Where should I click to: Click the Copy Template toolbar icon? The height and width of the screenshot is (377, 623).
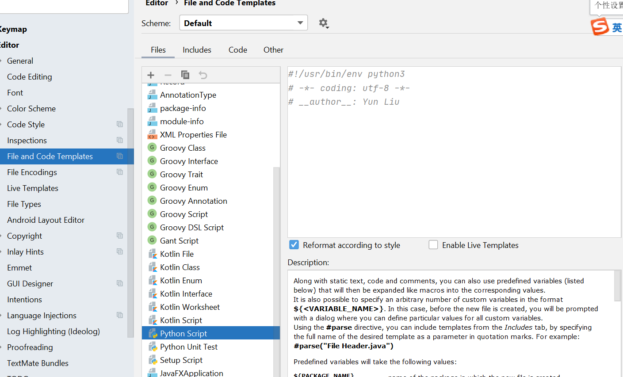(185, 75)
